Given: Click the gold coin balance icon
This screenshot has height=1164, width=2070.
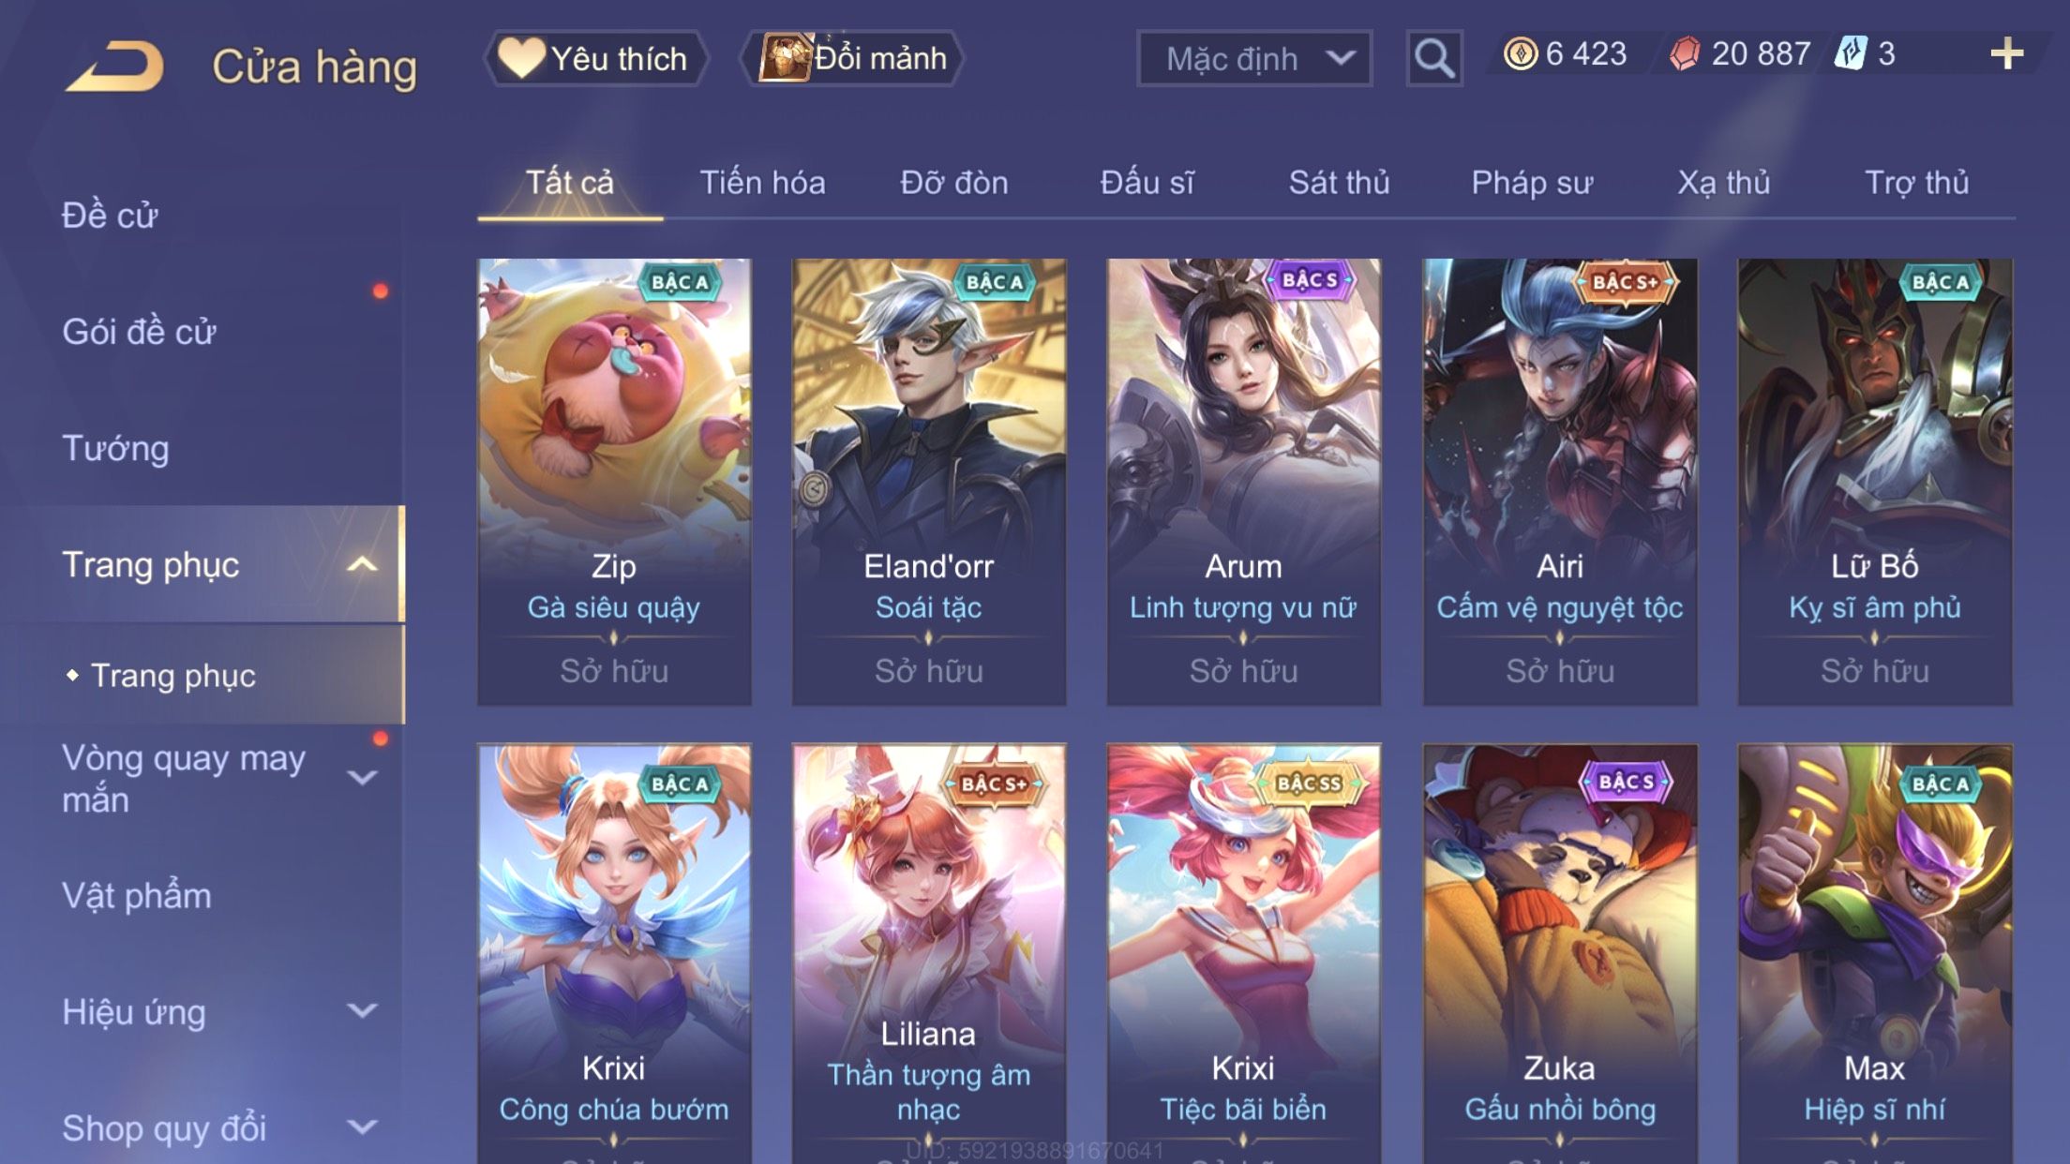Looking at the screenshot, I should coord(1520,53).
